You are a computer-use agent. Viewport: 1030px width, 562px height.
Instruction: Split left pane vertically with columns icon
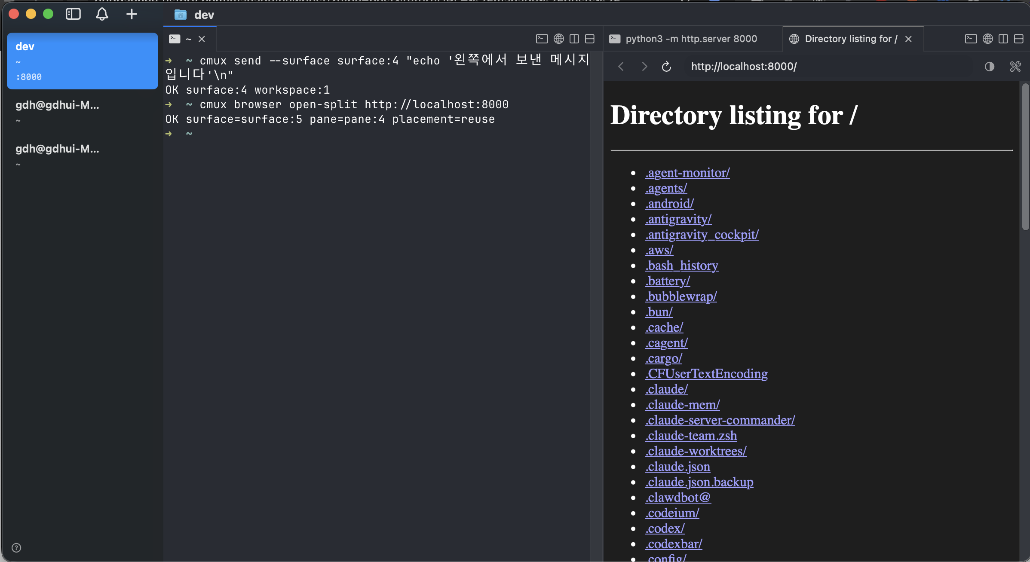coord(574,39)
